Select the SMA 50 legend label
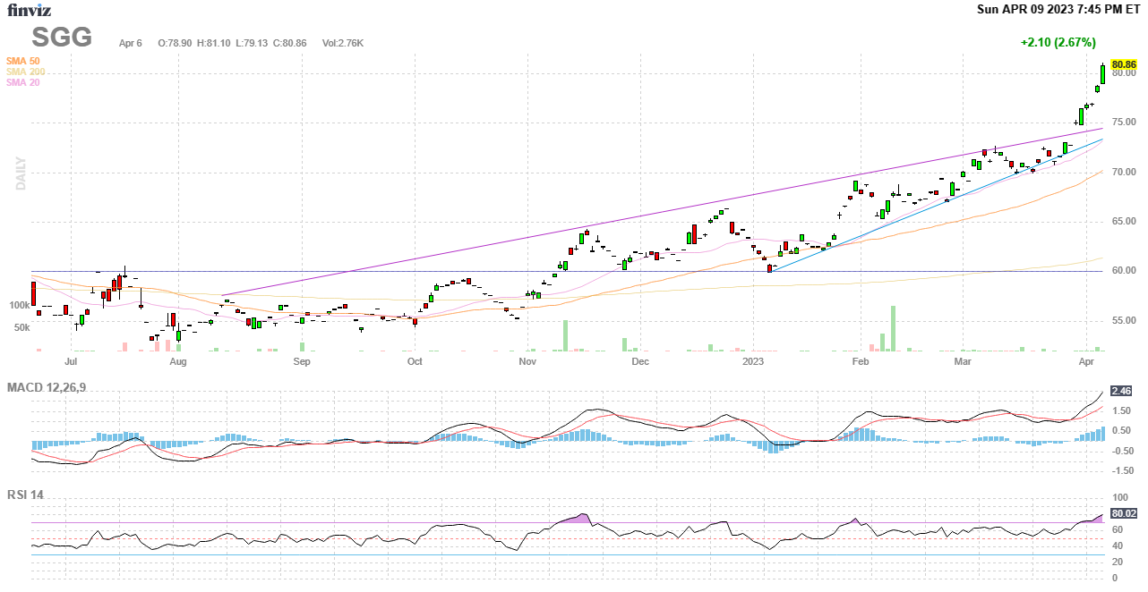This screenshot has height=592, width=1148. [x=22, y=61]
